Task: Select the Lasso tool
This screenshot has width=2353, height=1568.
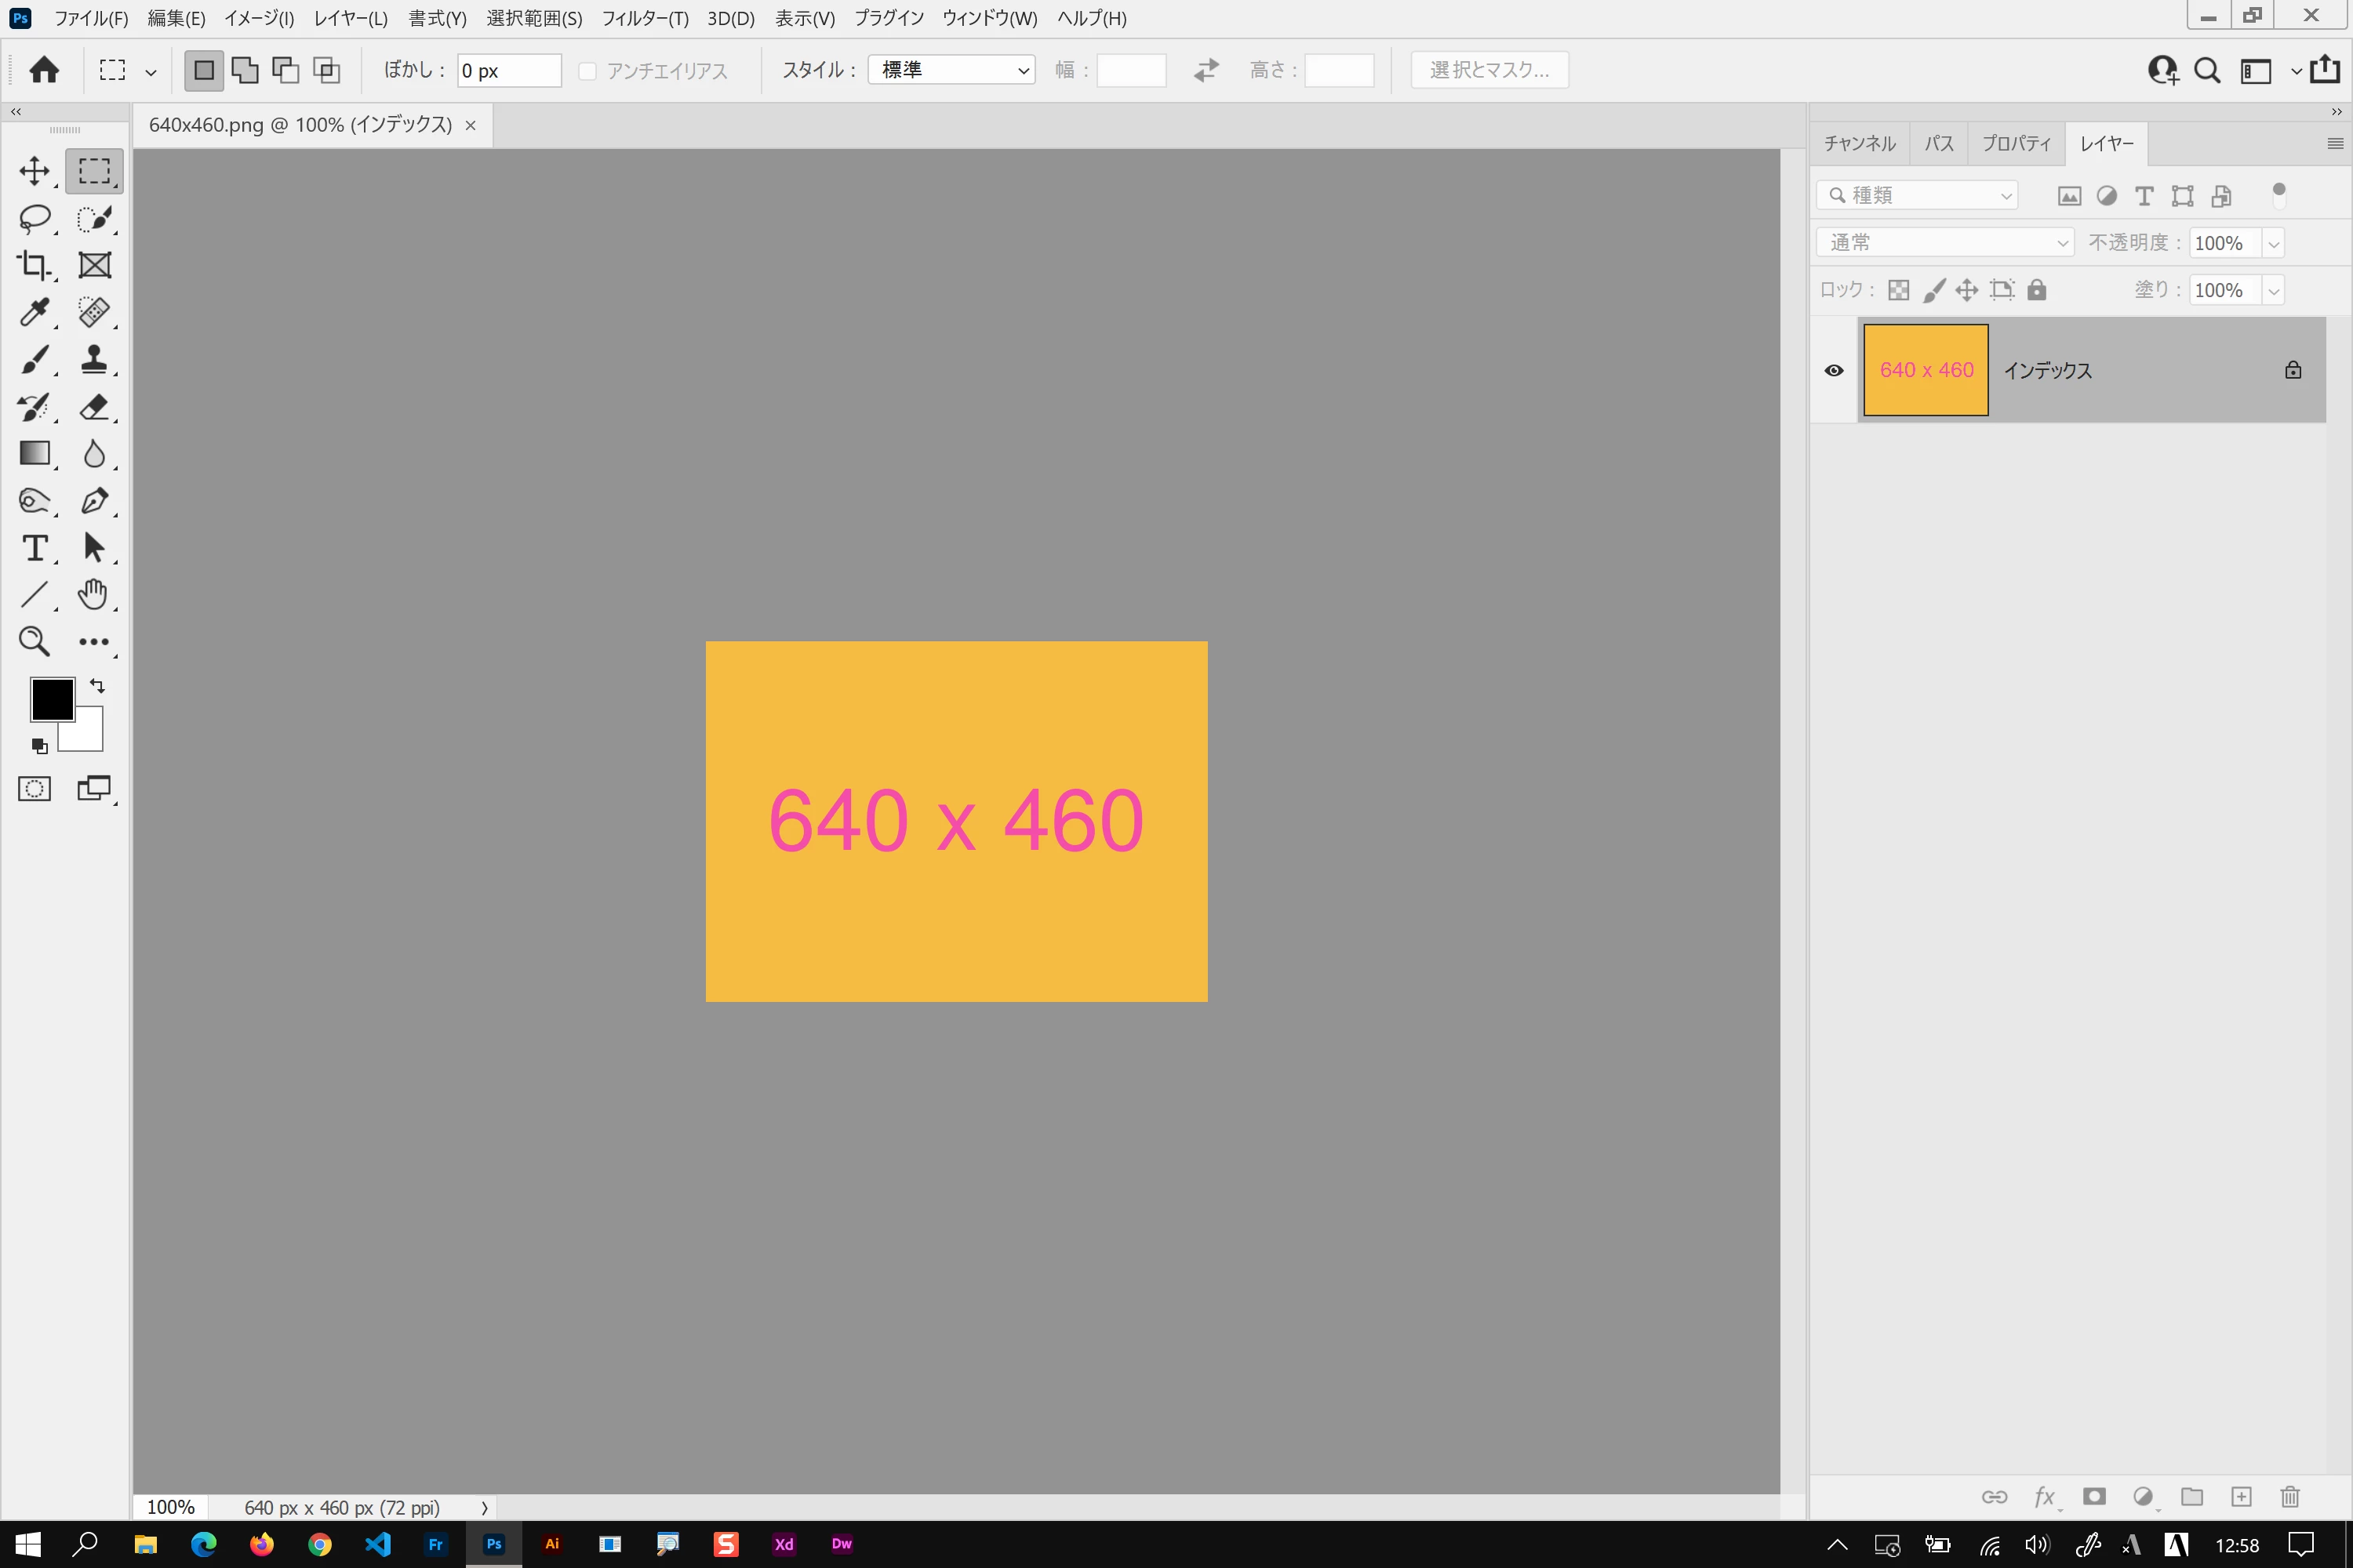Action: pyautogui.click(x=35, y=218)
